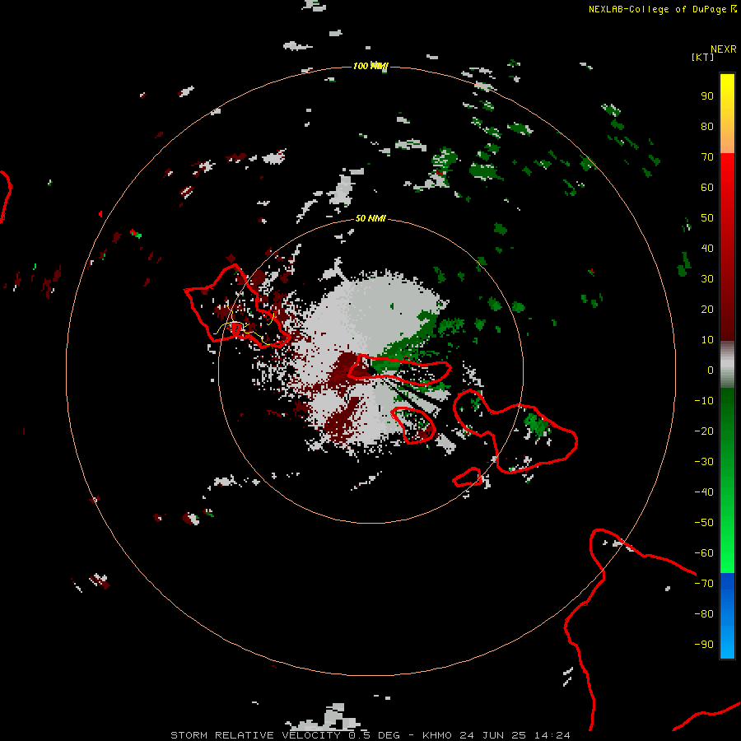Select the 60 value on the velocity scale
The width and height of the screenshot is (741, 741).
click(x=707, y=188)
